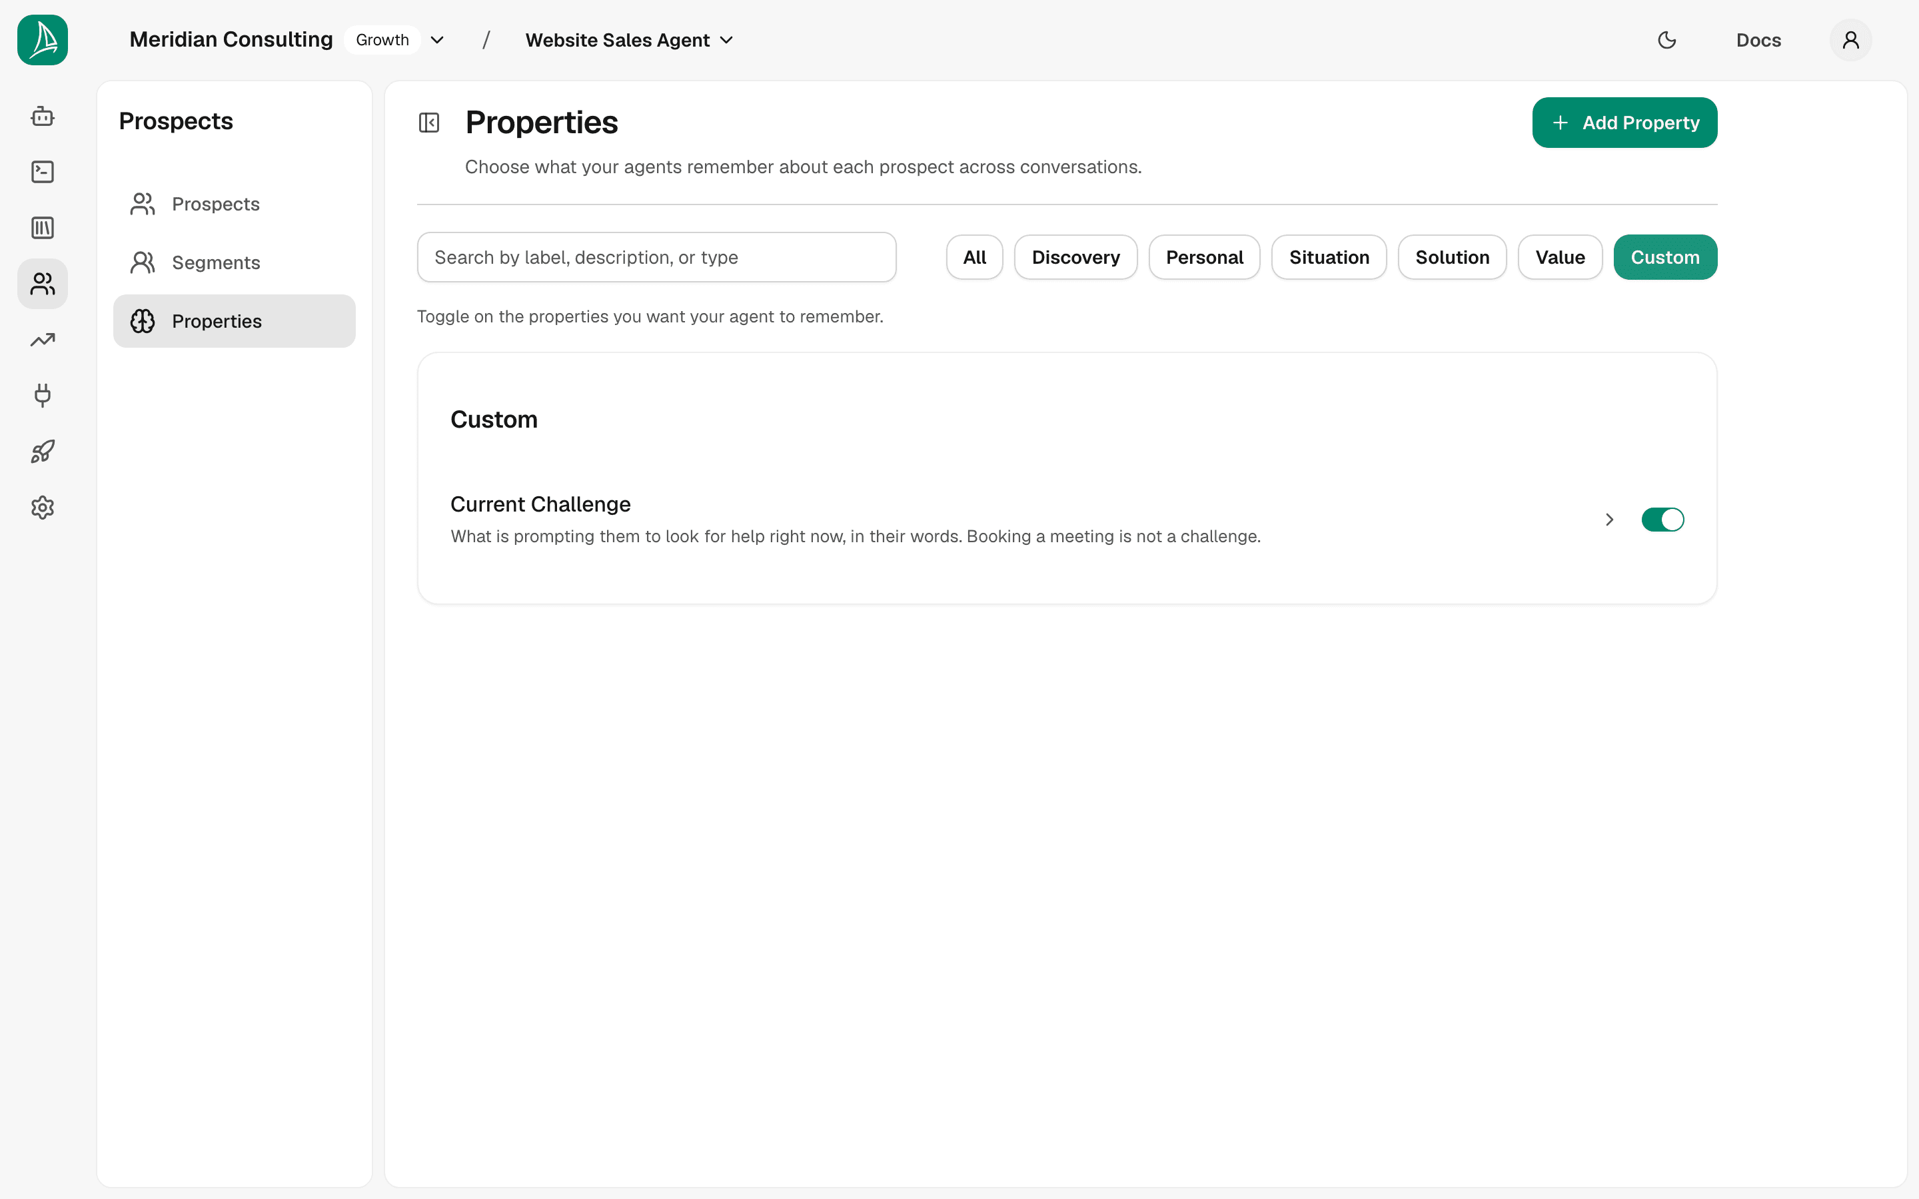The height and width of the screenshot is (1199, 1919).
Task: Open the analytics trending arrow icon
Action: (43, 340)
